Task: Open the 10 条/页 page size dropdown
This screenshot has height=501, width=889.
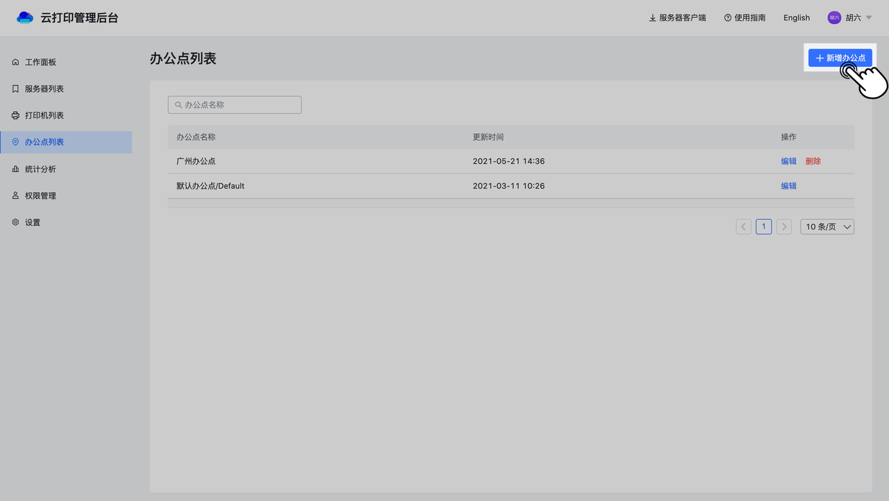Action: pyautogui.click(x=826, y=227)
